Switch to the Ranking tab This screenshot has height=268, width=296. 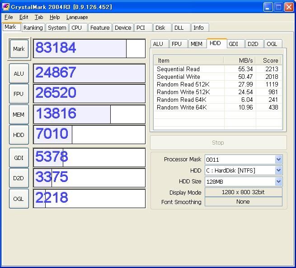(x=33, y=27)
